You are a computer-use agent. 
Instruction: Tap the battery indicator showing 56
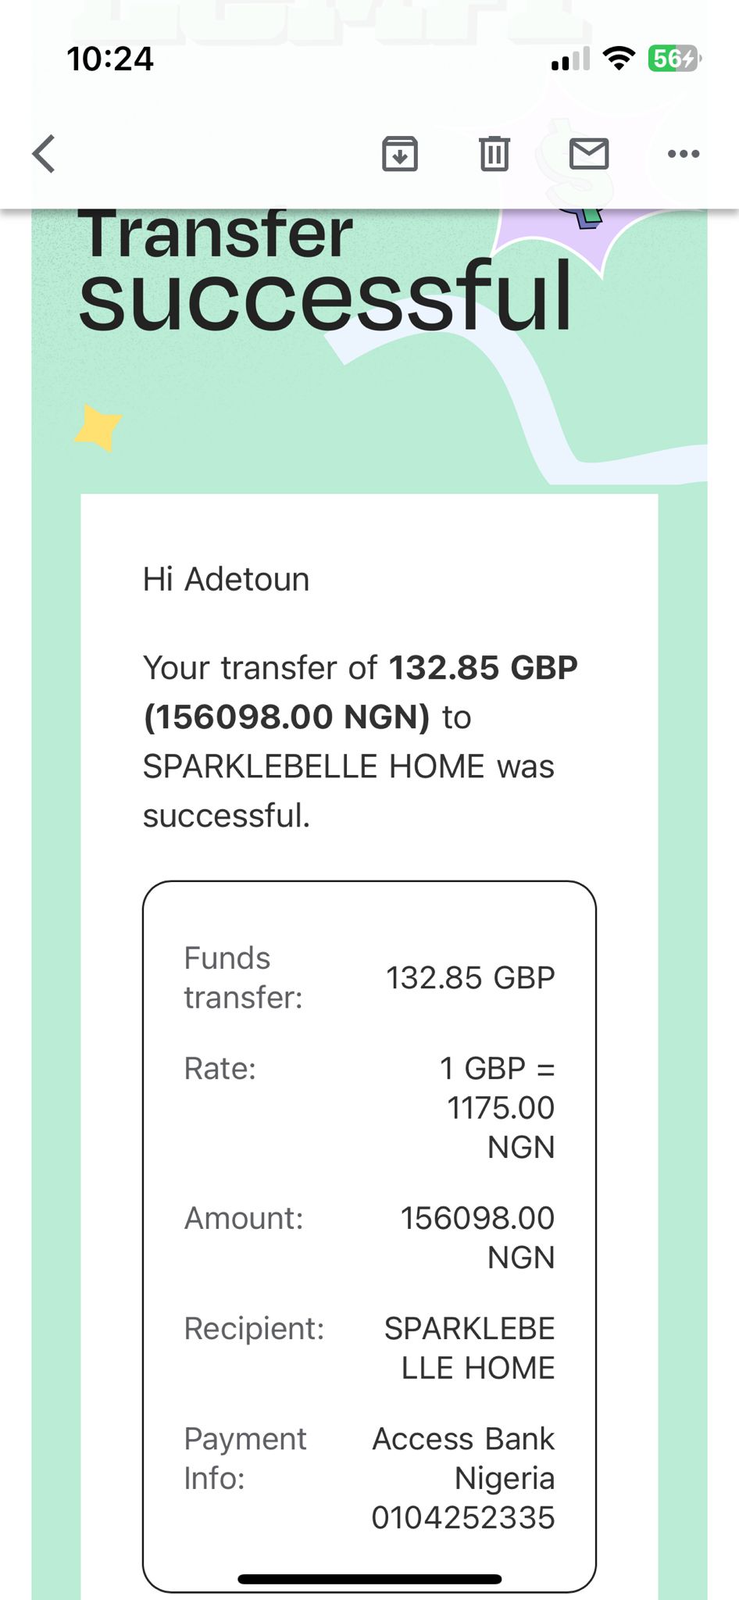674,59
